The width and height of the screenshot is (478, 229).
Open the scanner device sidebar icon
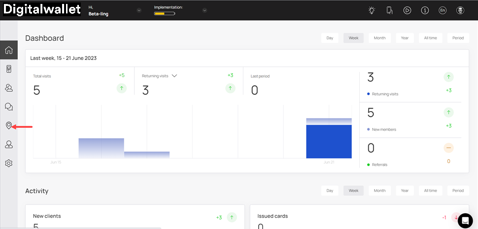pyautogui.click(x=9, y=69)
